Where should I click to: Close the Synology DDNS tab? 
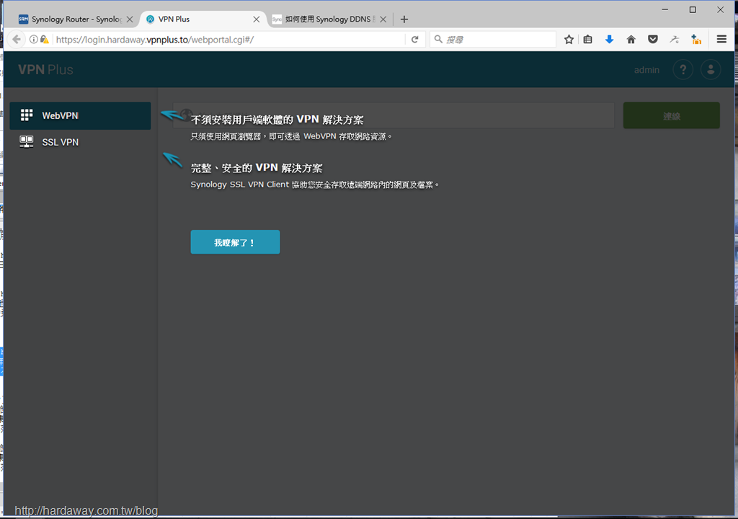[x=383, y=19]
